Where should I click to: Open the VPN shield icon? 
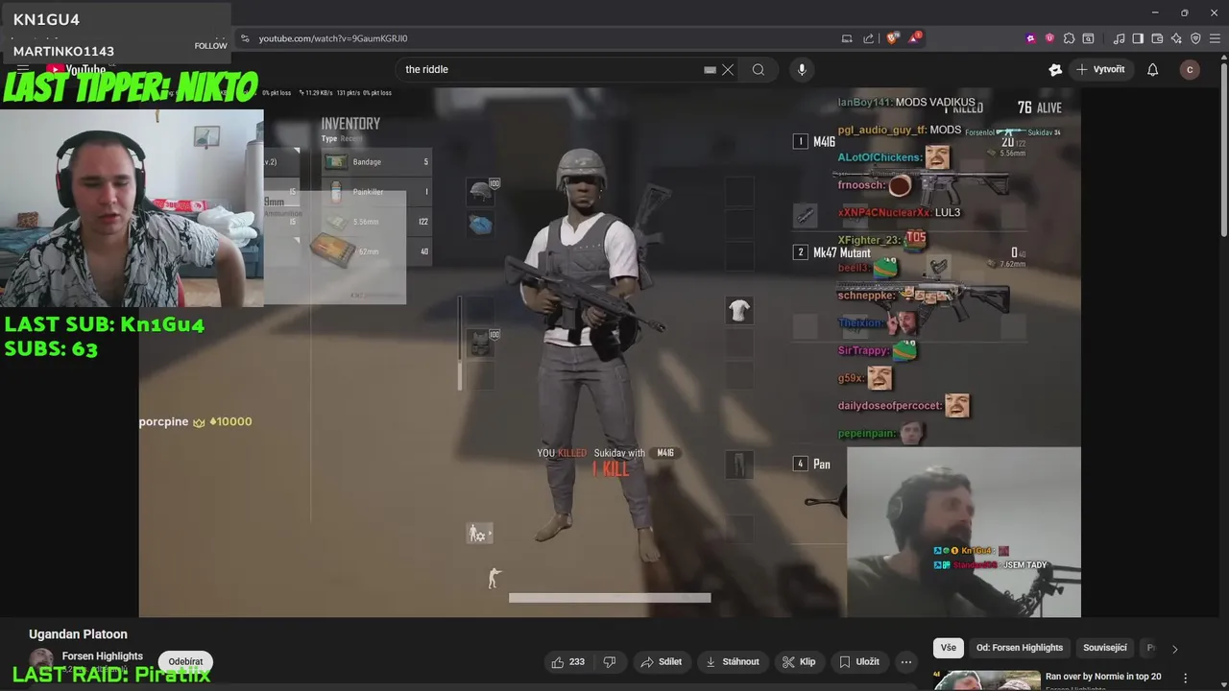click(x=1195, y=38)
